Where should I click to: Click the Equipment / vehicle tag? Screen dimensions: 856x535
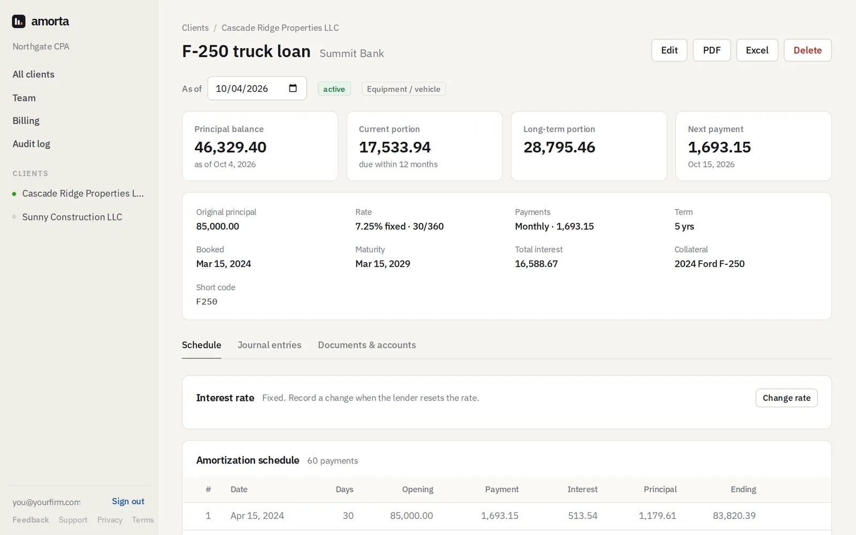[403, 89]
